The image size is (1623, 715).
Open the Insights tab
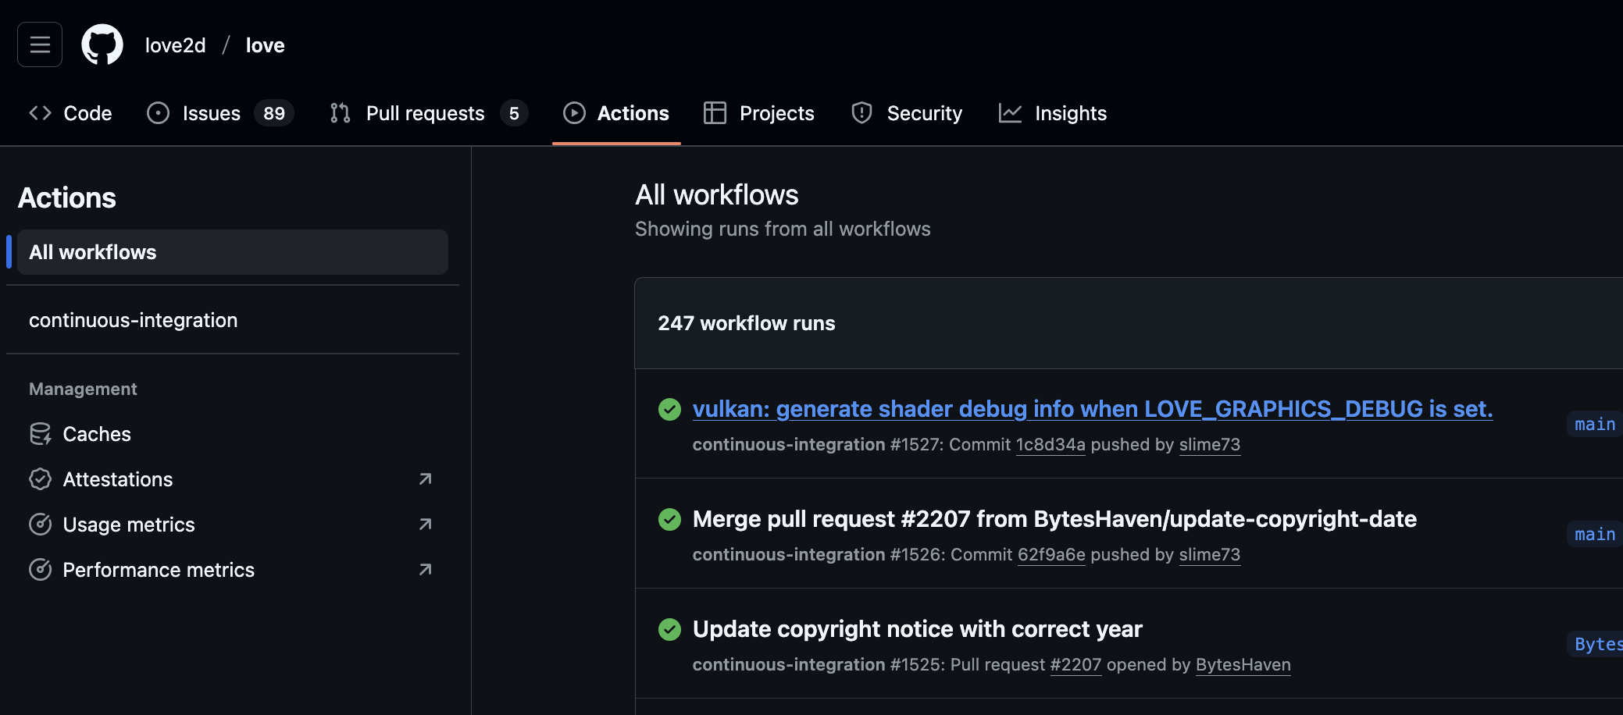[1053, 113]
